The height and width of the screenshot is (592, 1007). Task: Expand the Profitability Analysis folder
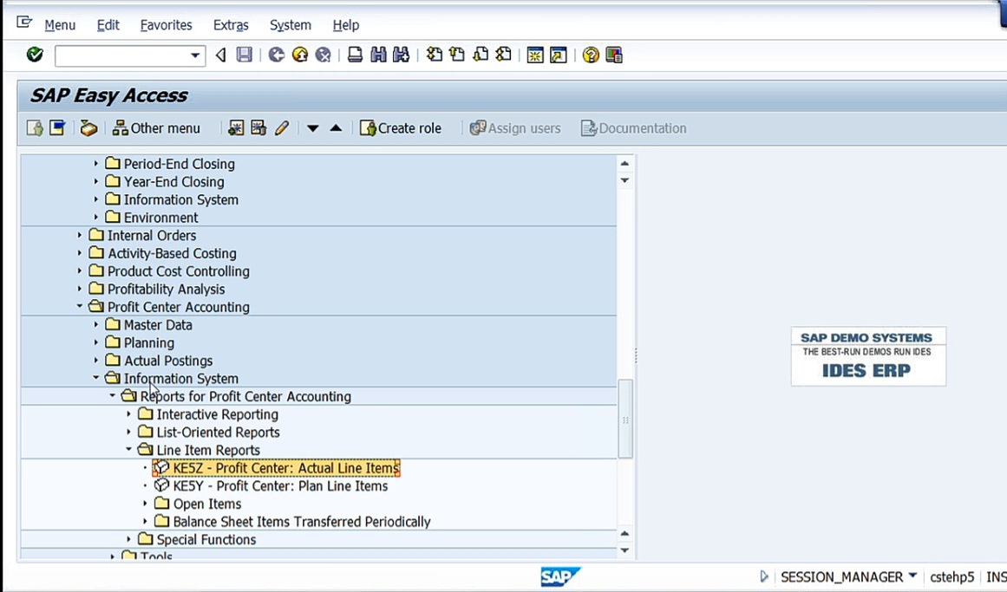[80, 289]
